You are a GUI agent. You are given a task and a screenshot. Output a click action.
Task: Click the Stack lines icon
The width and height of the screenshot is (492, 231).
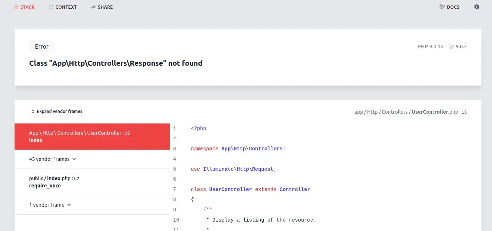pos(16,7)
